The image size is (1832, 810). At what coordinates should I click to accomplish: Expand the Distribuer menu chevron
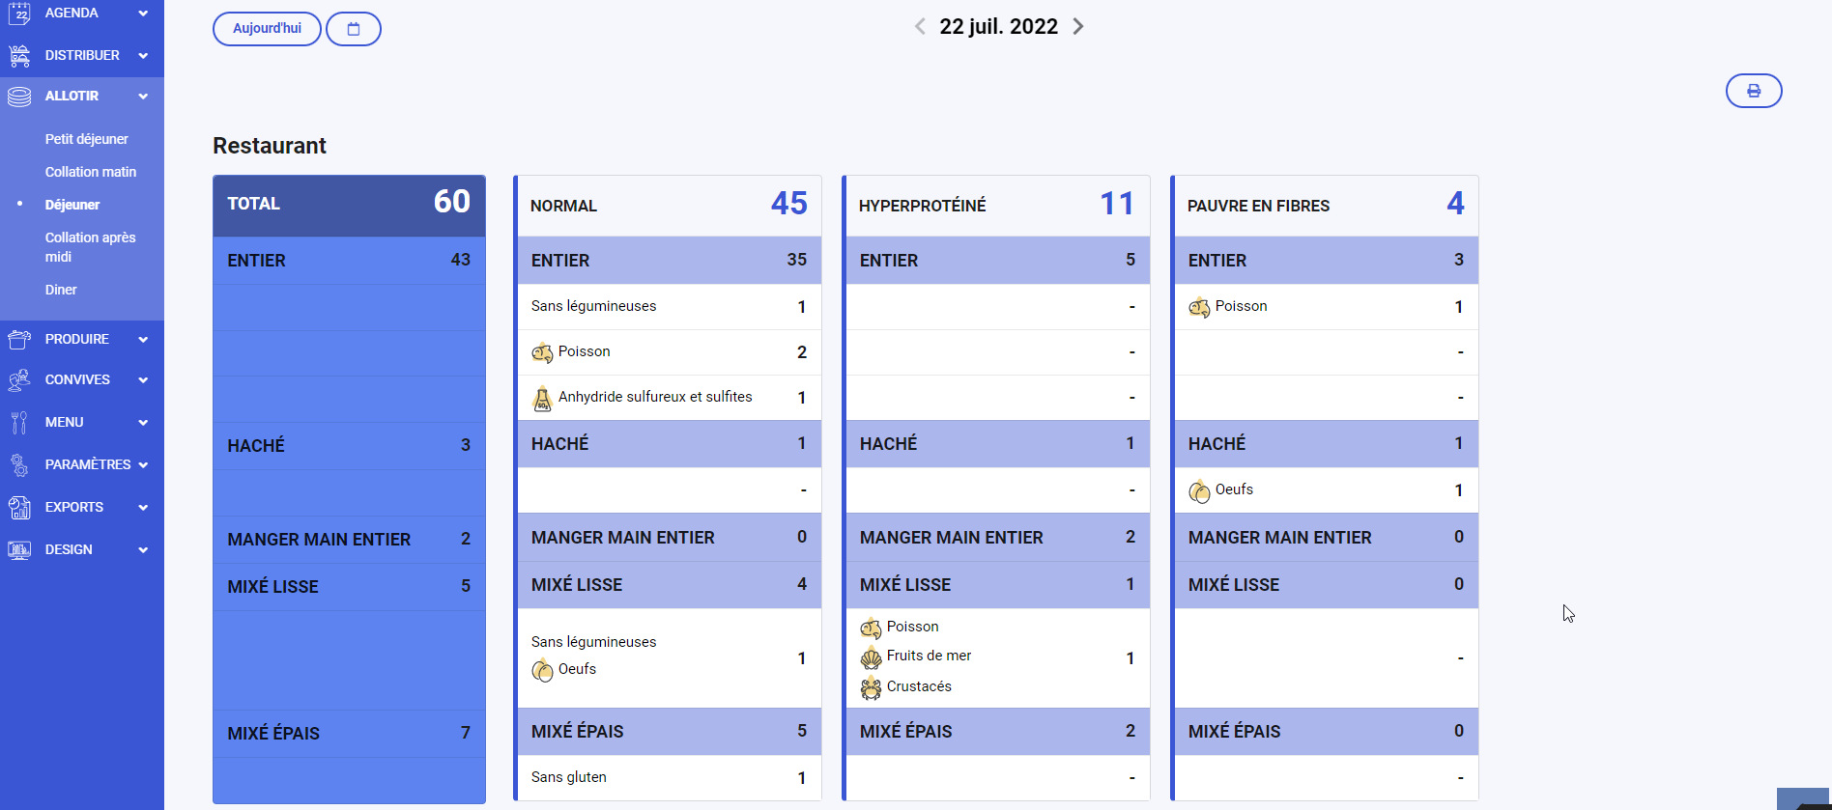143,56
